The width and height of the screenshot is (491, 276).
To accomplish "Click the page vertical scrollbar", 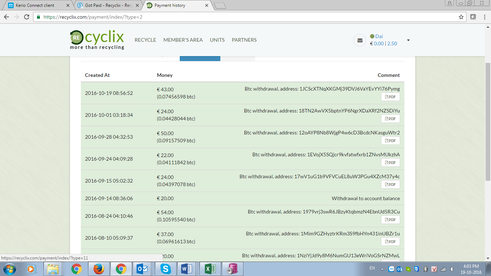I will tap(488, 121).
